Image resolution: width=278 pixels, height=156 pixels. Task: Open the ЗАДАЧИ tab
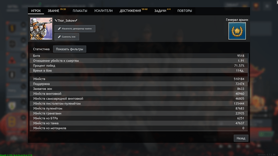(x=160, y=11)
